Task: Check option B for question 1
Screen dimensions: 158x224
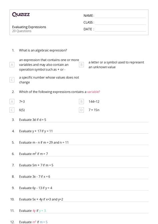Action: (81, 65)
